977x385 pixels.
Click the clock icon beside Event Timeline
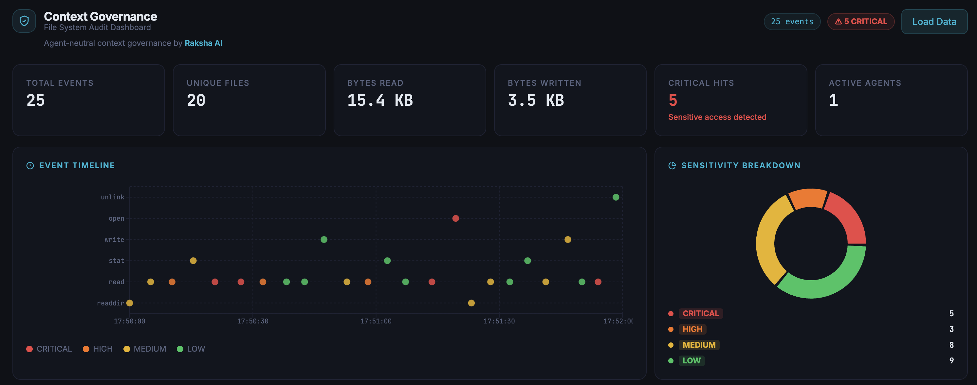coord(30,165)
